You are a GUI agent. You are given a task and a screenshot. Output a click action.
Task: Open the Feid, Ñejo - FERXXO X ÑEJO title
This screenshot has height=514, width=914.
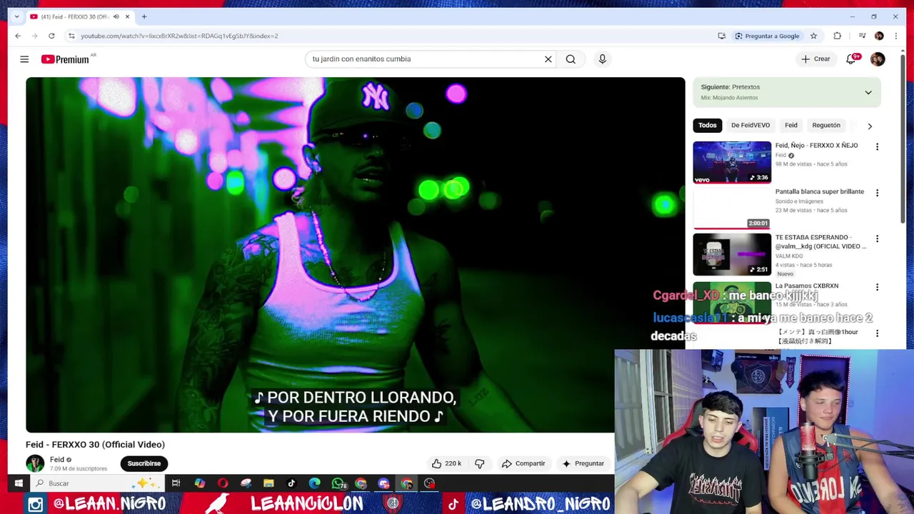tap(816, 146)
